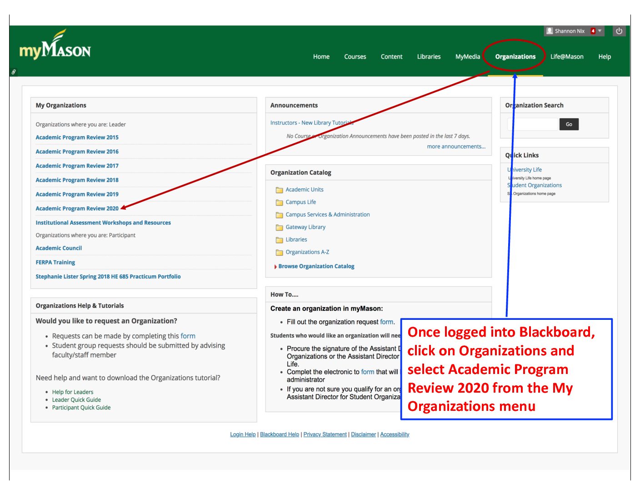Image resolution: width=640 pixels, height=495 pixels.
Task: Open Academic Program Review 2017
Action: tap(77, 166)
